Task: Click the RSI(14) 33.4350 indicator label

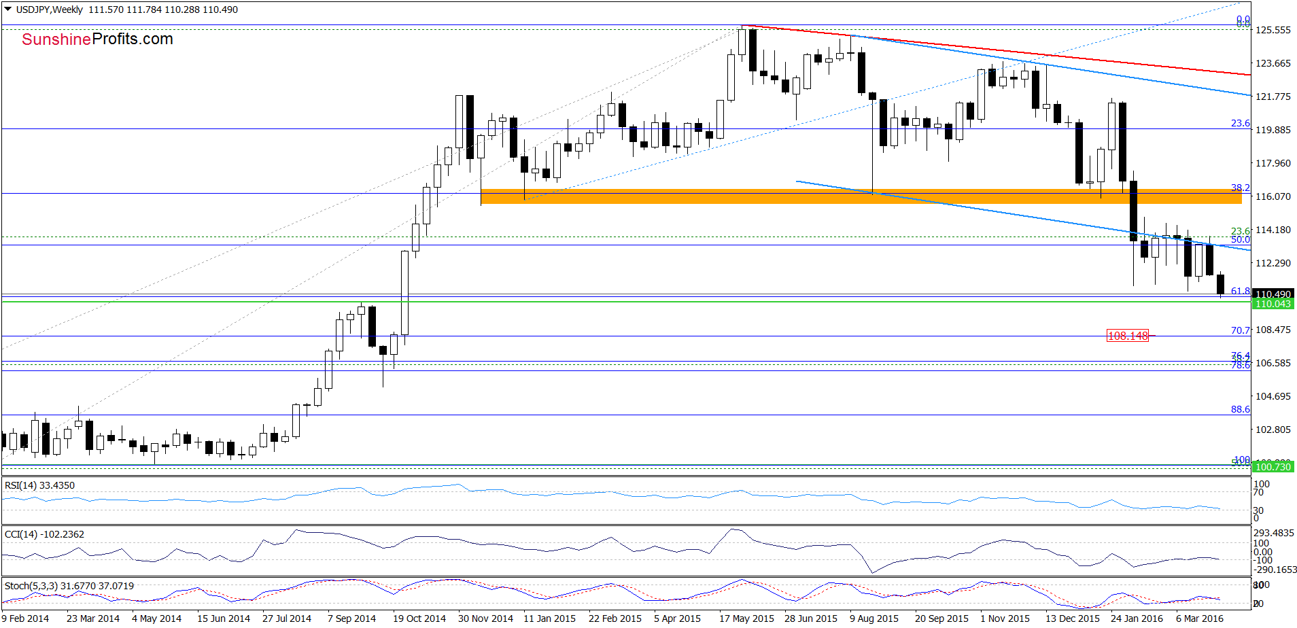Action: 39,485
